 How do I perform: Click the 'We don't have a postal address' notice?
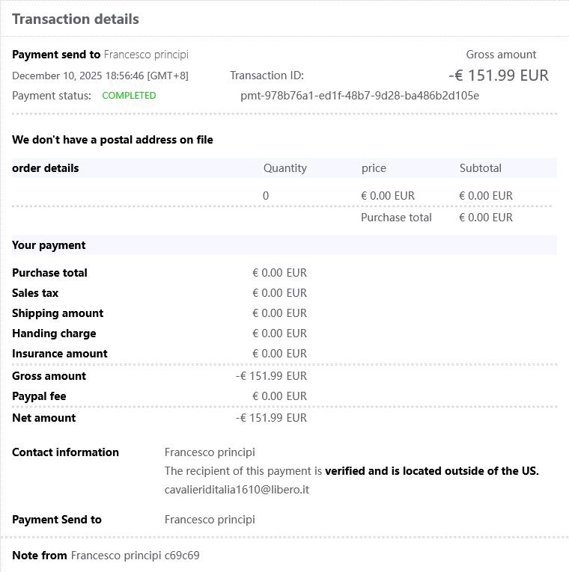click(112, 140)
